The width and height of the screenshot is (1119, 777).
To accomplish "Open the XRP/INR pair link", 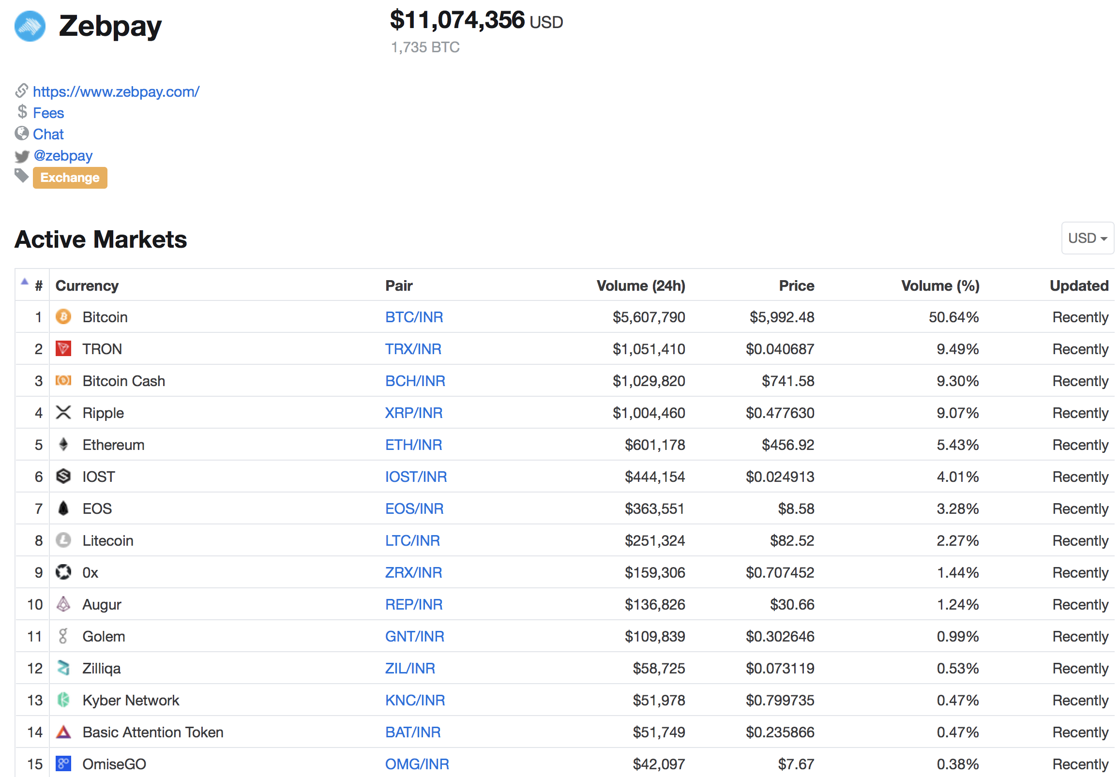I will pyautogui.click(x=413, y=413).
